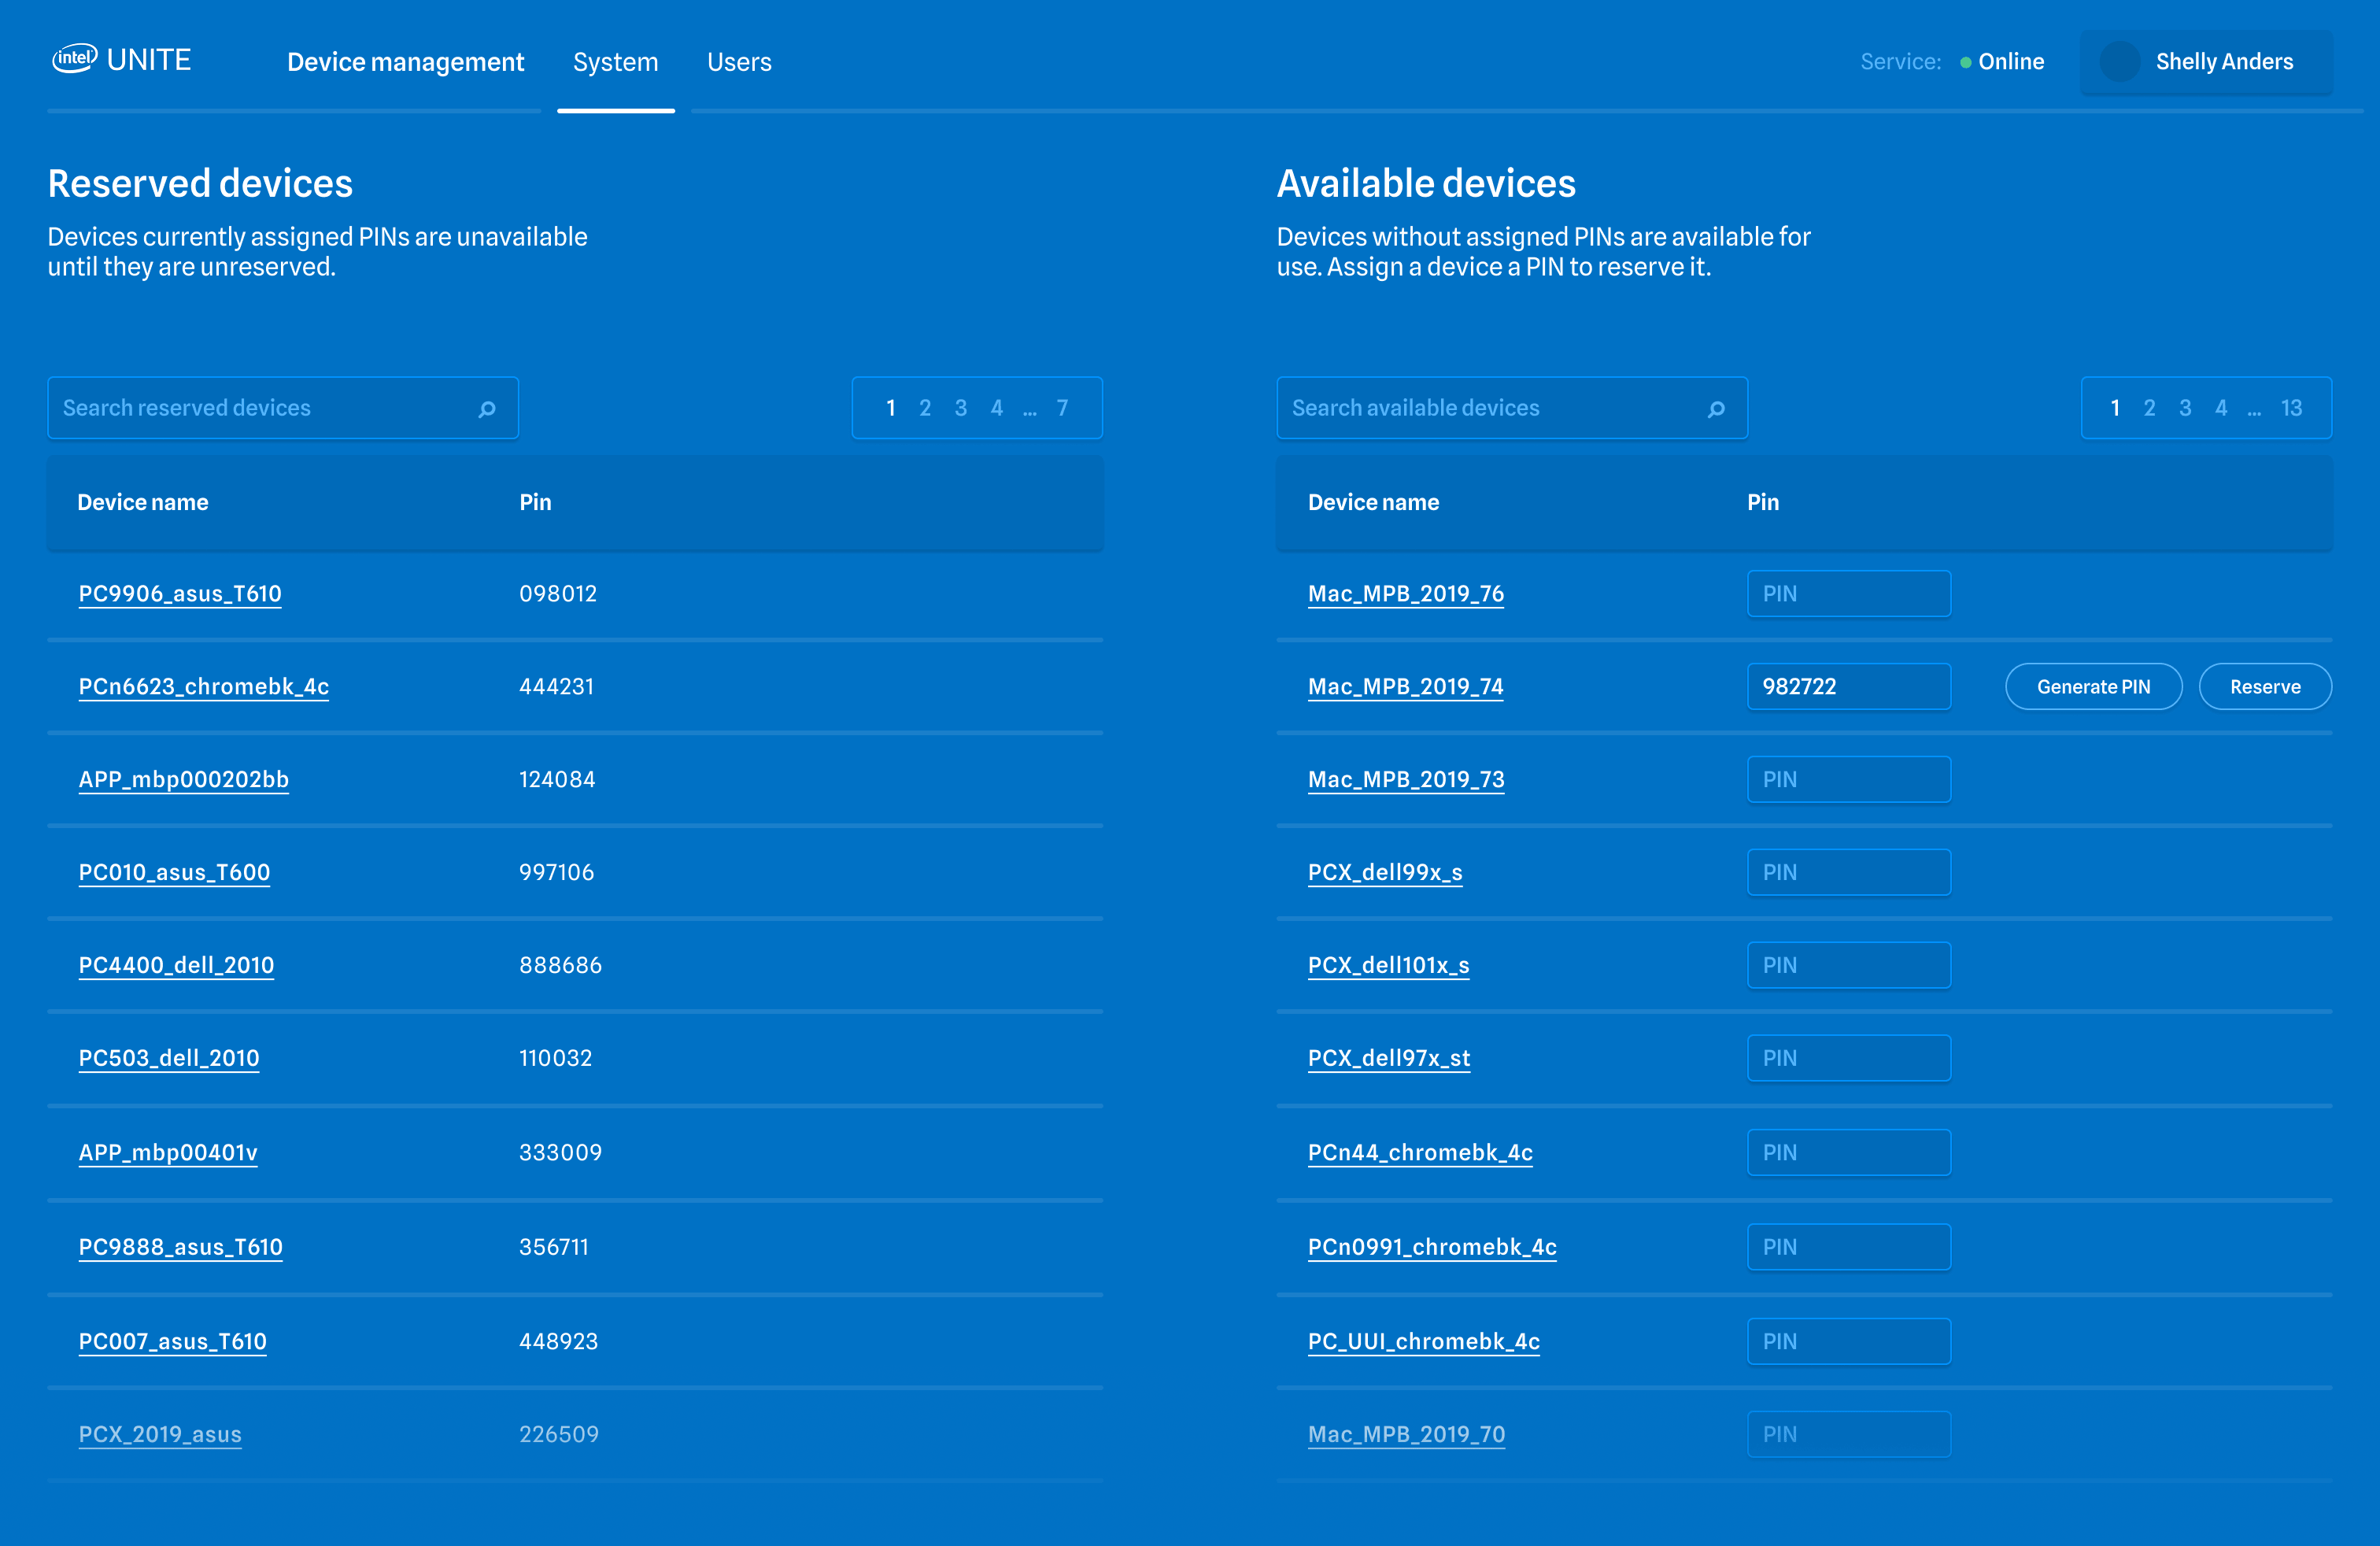Go to page 7 of reserved devices
Viewport: 2380px width, 1546px height.
click(1062, 408)
